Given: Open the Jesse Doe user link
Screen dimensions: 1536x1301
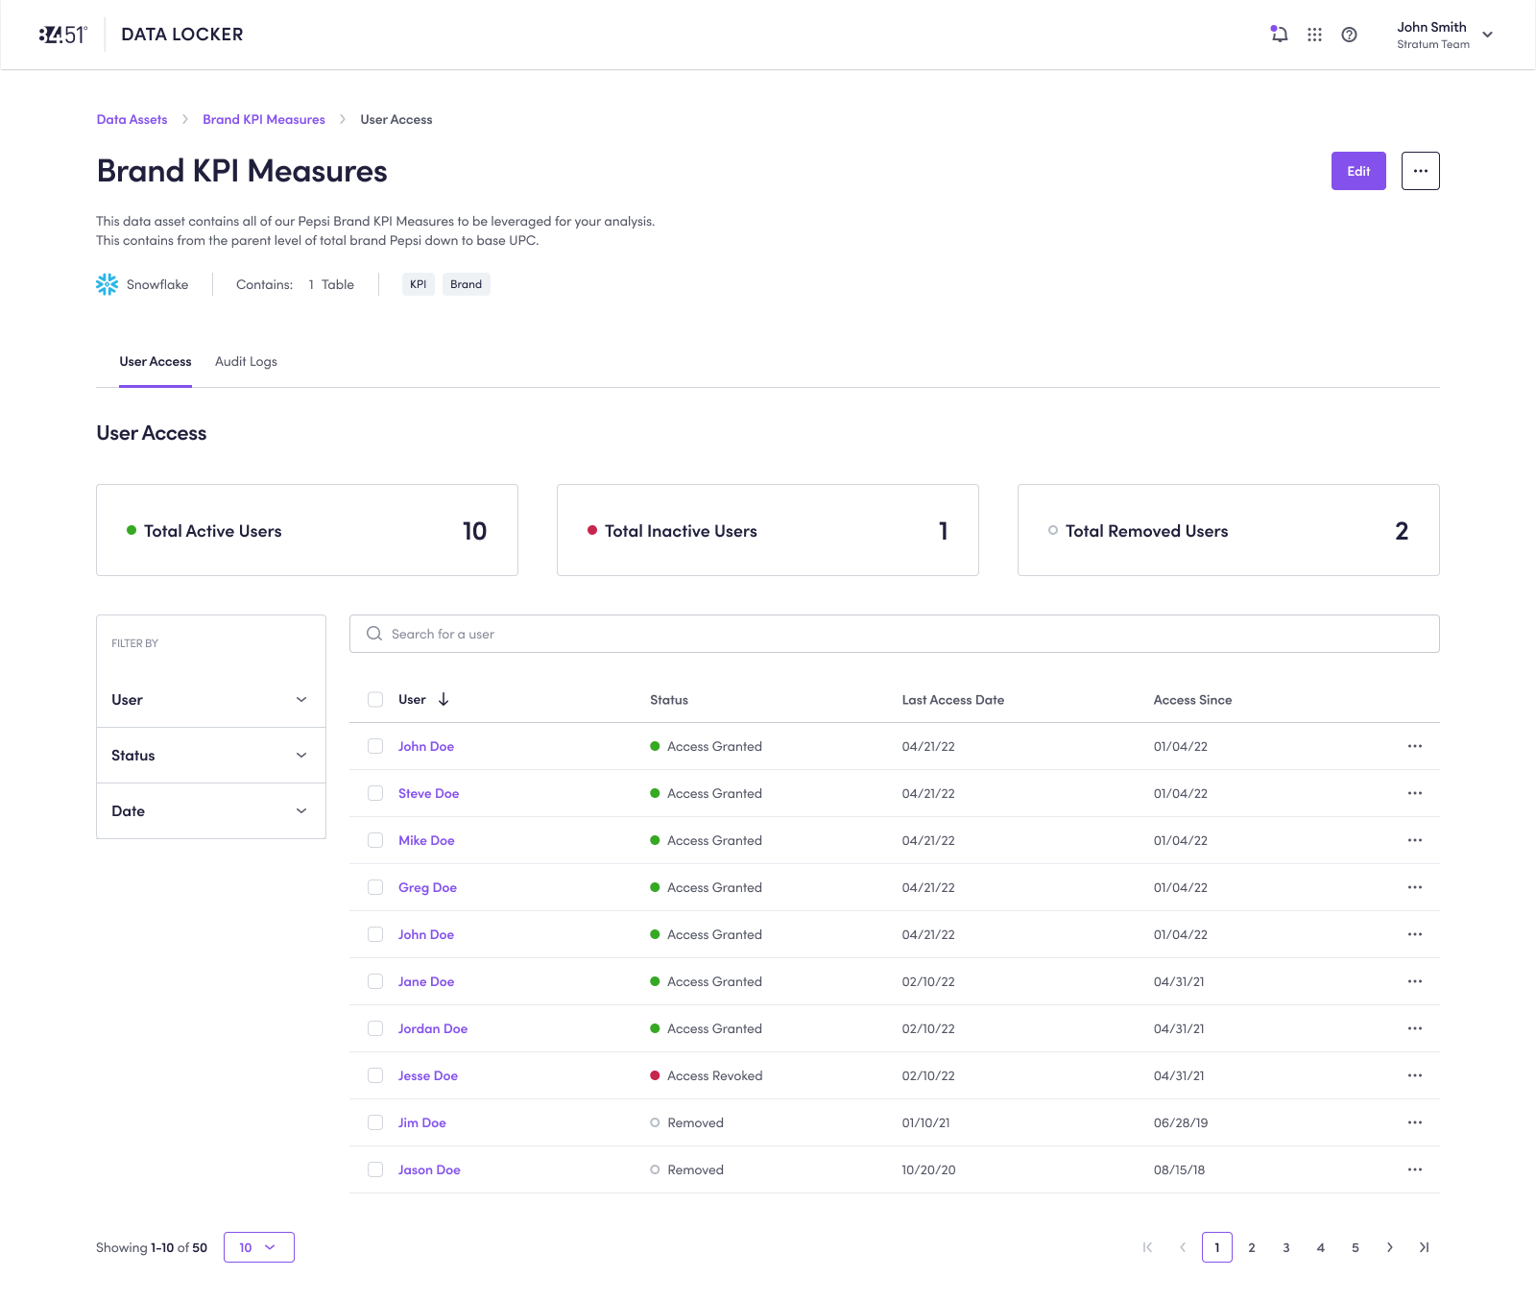Looking at the screenshot, I should point(428,1075).
